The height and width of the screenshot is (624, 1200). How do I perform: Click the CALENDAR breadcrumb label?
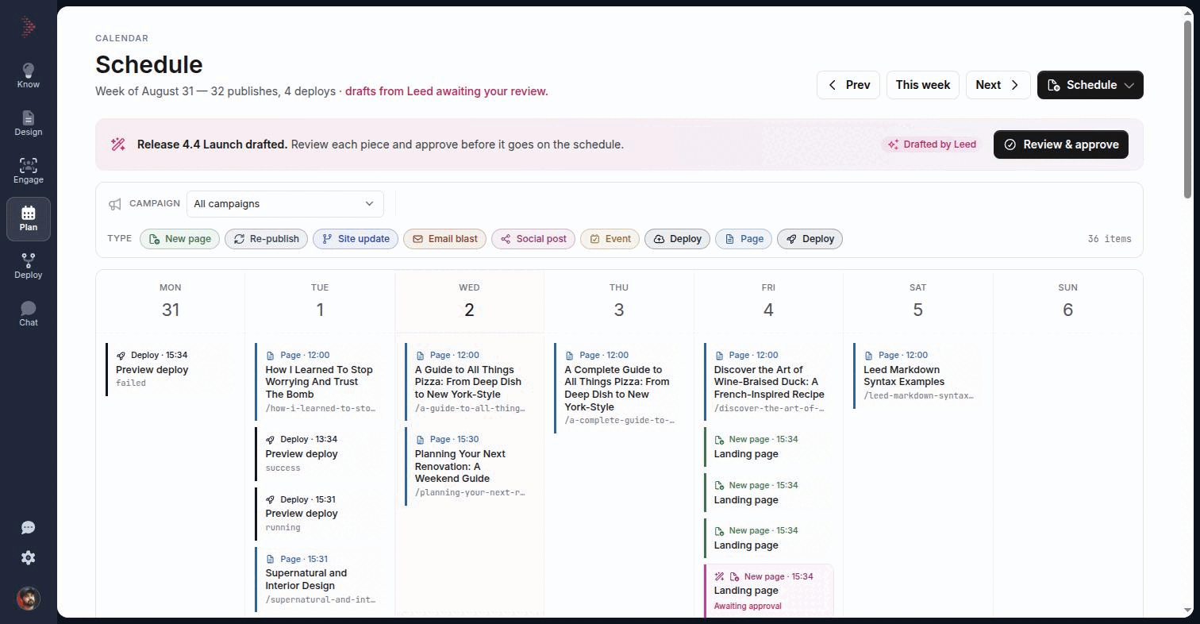click(121, 38)
